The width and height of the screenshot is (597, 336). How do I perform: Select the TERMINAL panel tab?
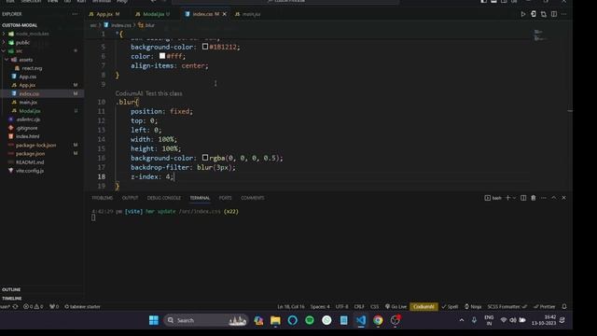pyautogui.click(x=200, y=198)
